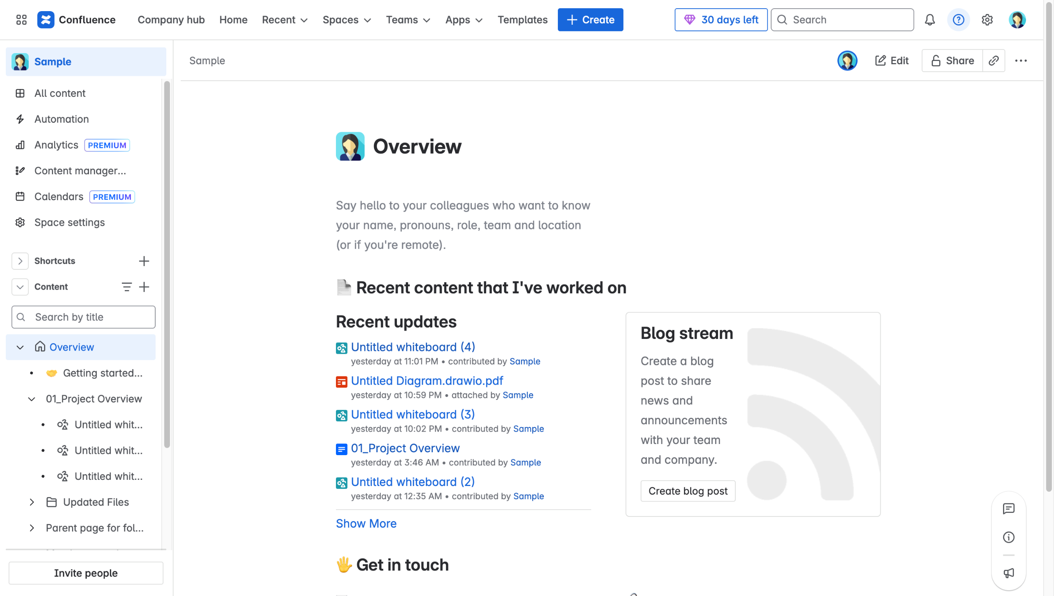Click the Content filter lines icon
The width and height of the screenshot is (1054, 596).
click(x=127, y=287)
